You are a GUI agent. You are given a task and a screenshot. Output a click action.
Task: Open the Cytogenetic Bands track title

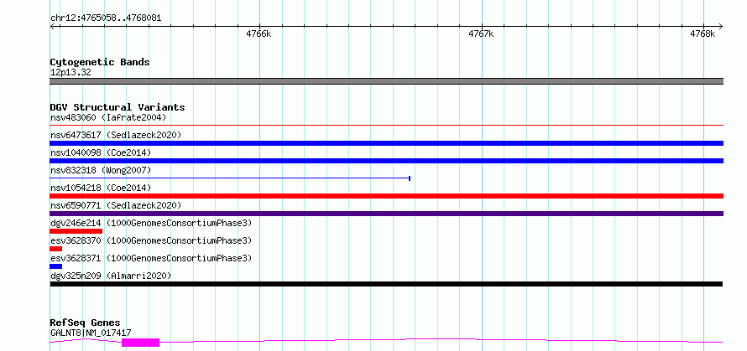100,62
